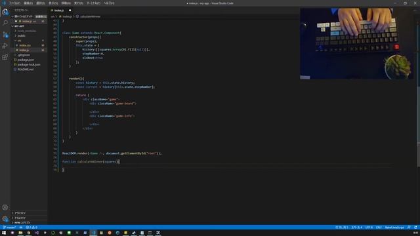Click the UTF-8 encoding indicator
Viewport: 420px width, 236px height.
369,227
